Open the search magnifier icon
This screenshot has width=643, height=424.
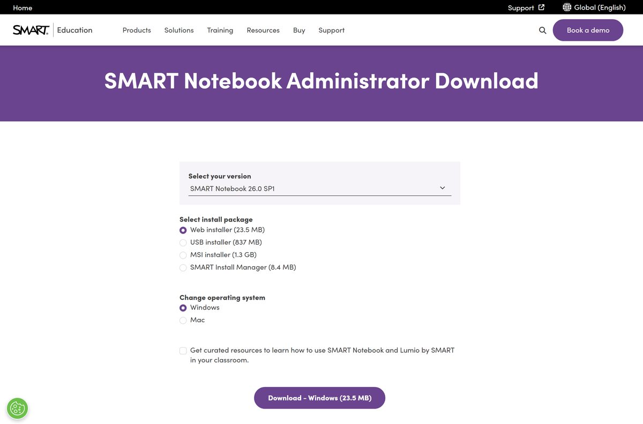coord(542,31)
